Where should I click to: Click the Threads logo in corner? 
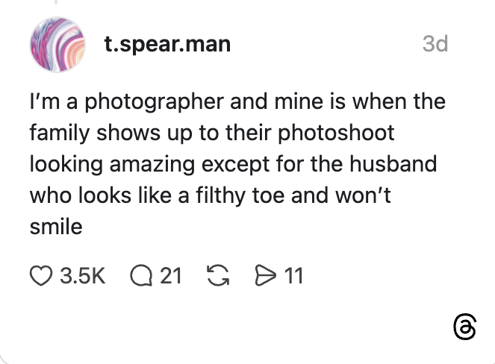464,326
